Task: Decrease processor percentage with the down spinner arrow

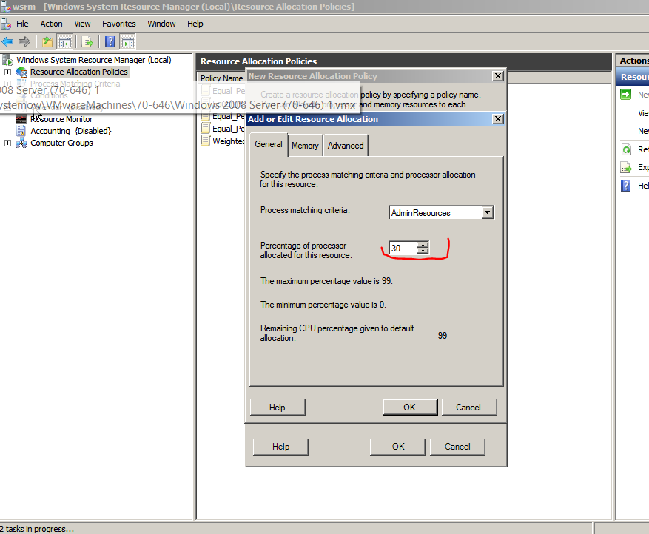Action: coord(422,251)
